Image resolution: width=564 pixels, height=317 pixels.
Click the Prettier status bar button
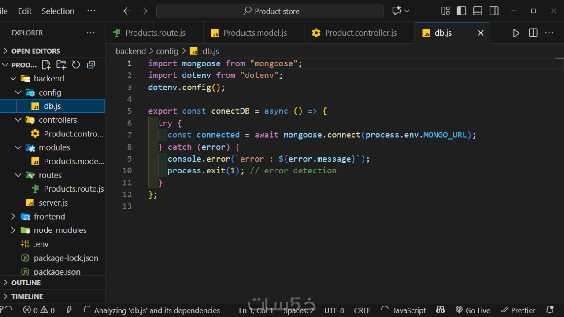(518, 310)
